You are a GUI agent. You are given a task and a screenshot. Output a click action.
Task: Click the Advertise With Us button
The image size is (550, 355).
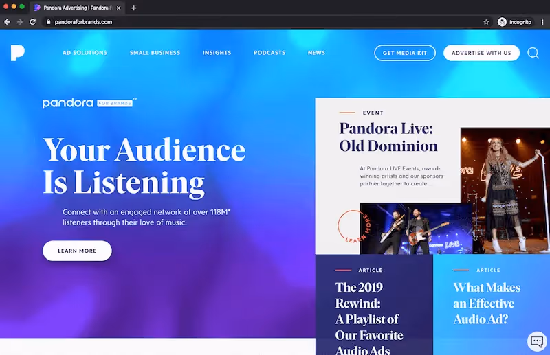[481, 53]
